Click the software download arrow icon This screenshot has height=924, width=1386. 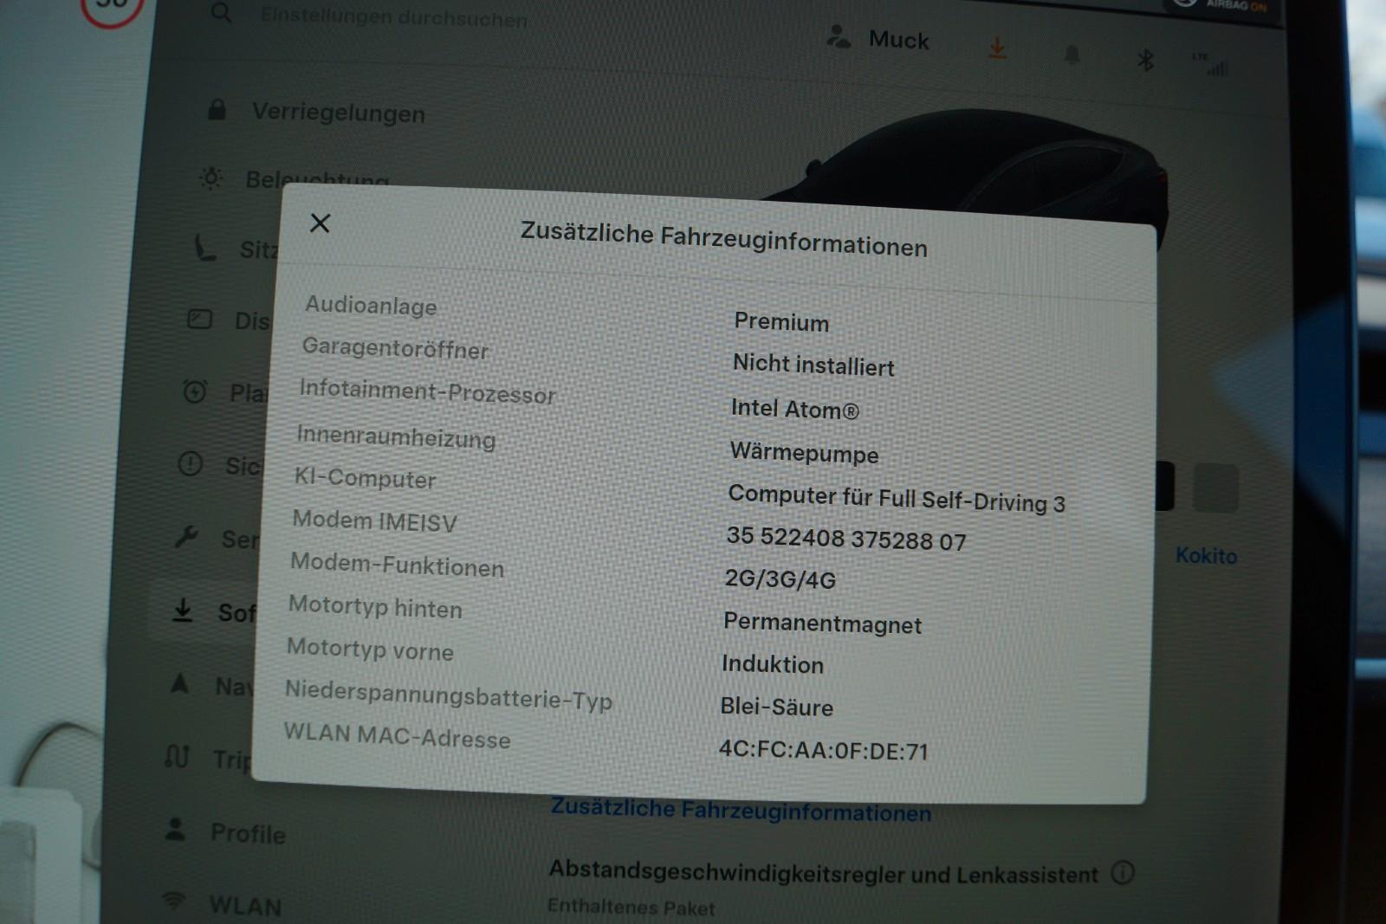click(182, 610)
